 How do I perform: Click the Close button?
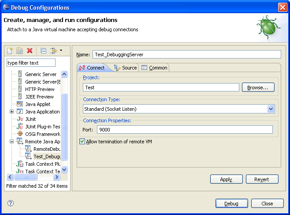267,204
